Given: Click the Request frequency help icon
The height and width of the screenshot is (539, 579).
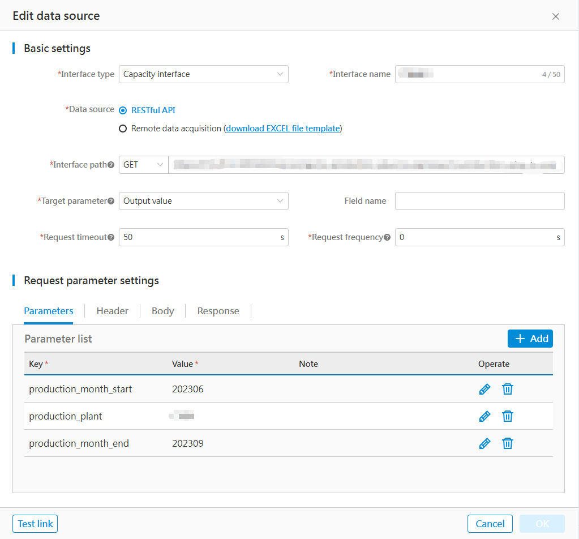Looking at the screenshot, I should pyautogui.click(x=387, y=238).
